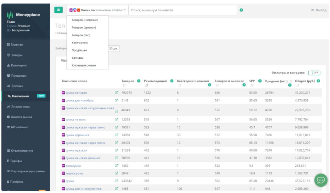Open Анализ ниш in the sidebar

click(20, 106)
